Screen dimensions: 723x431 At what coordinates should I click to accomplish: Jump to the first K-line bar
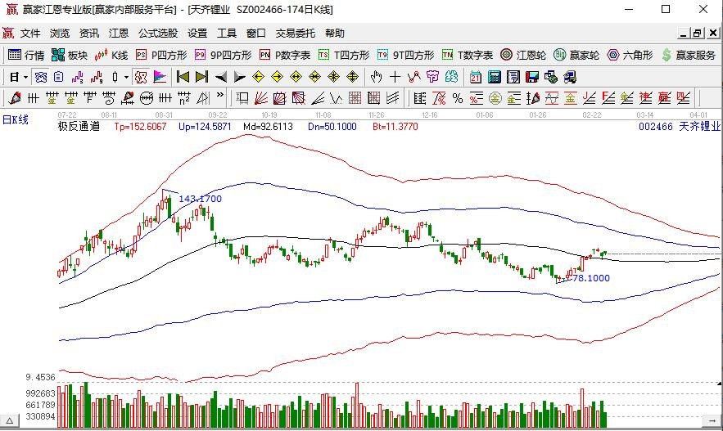(183, 77)
